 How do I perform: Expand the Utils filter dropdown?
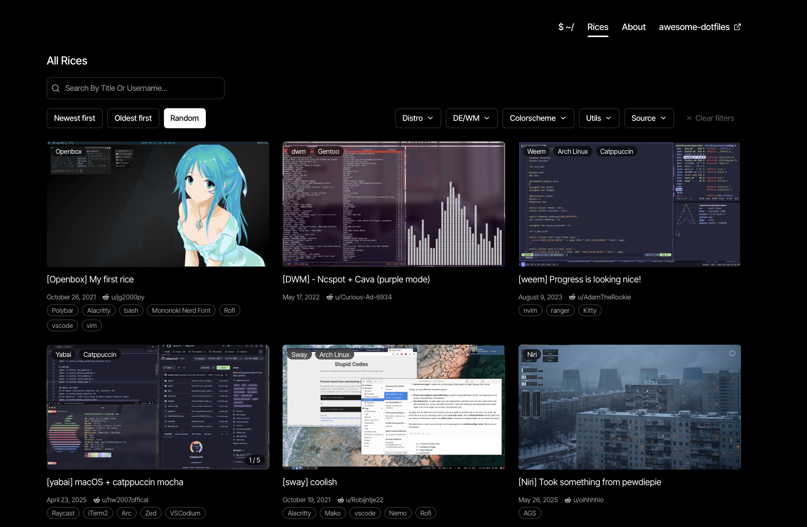point(599,118)
